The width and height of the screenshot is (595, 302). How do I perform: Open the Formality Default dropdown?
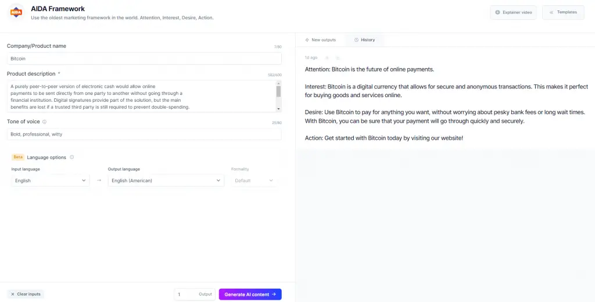pos(254,180)
